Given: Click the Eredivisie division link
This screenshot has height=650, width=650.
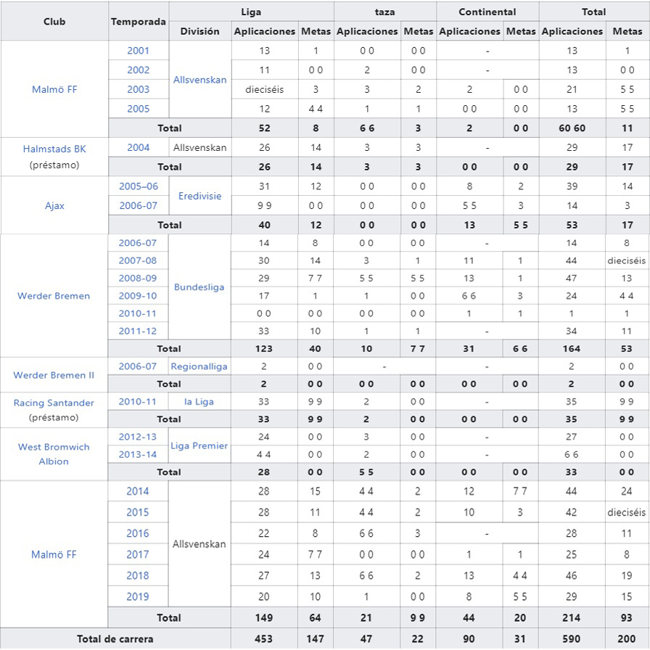Looking at the screenshot, I should point(199,196).
